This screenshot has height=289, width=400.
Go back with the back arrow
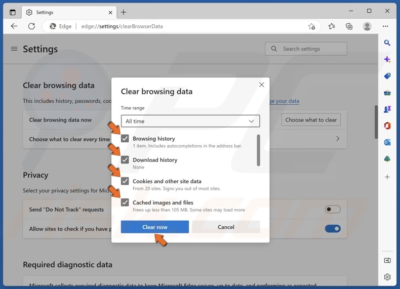tap(14, 26)
